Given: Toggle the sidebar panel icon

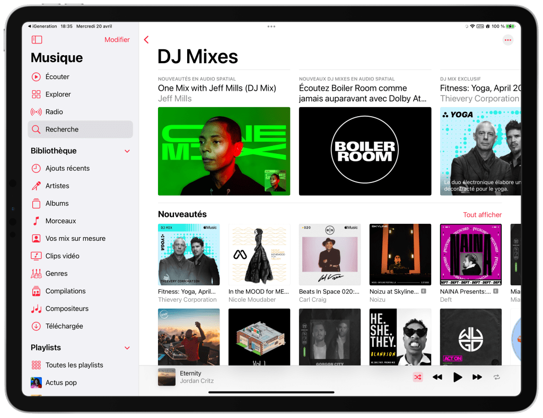Looking at the screenshot, I should click(37, 40).
